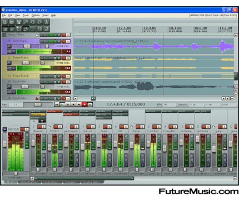Collapse the Basses folder in the mixer
This screenshot has height=200, width=239.
click(x=132, y=127)
